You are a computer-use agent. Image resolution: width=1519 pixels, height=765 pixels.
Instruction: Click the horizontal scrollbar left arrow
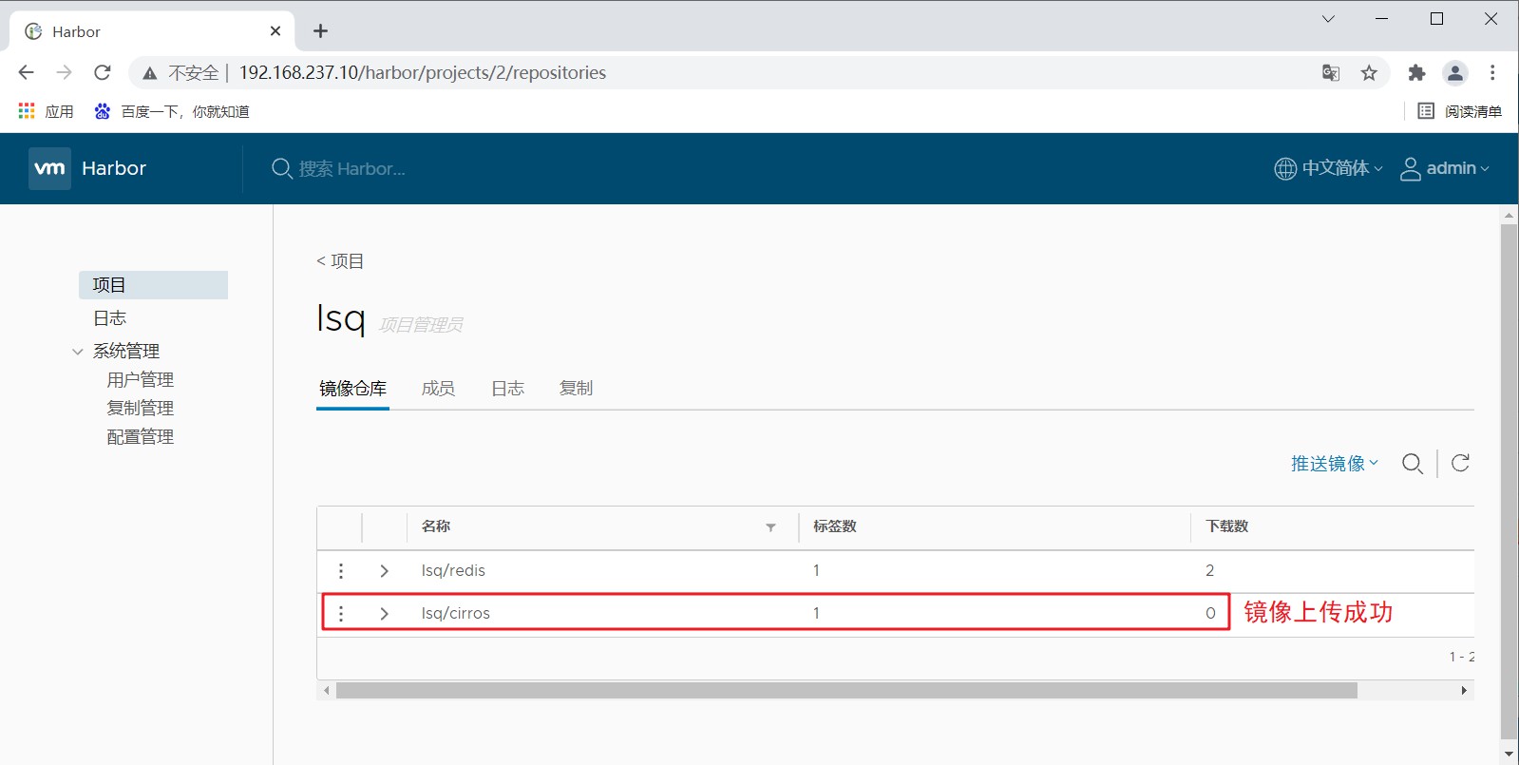click(x=327, y=691)
